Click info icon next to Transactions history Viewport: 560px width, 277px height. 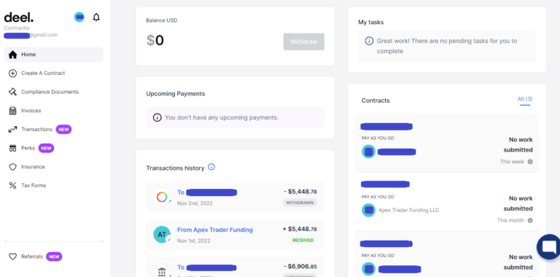point(211,167)
